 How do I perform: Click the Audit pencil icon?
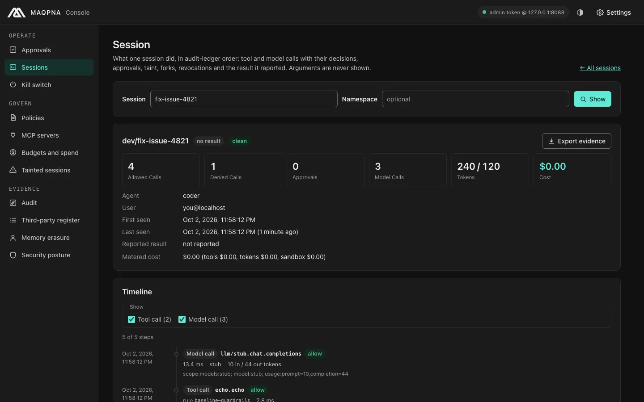[x=13, y=202]
